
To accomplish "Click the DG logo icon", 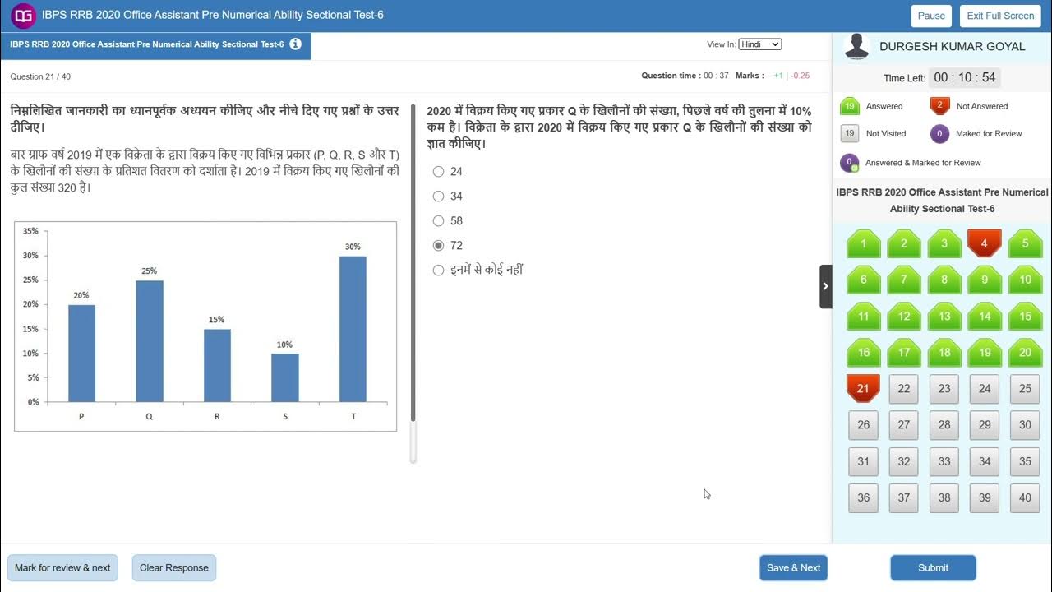I will [x=23, y=15].
